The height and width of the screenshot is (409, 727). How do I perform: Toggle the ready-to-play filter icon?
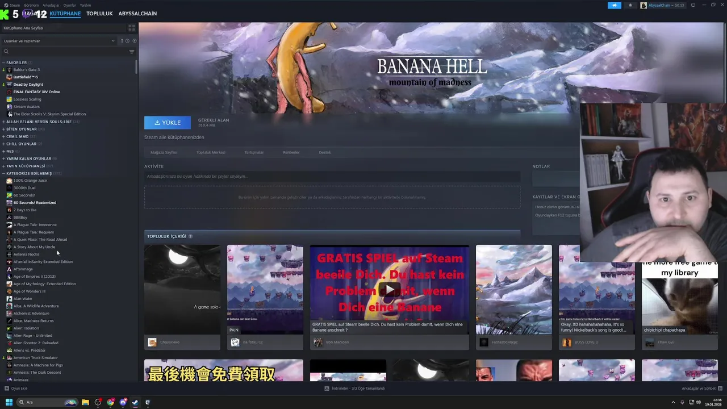coord(134,41)
